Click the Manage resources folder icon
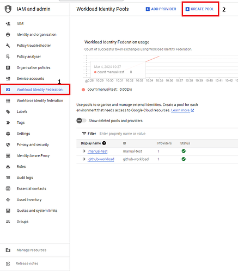The image size is (238, 271). tap(8, 250)
